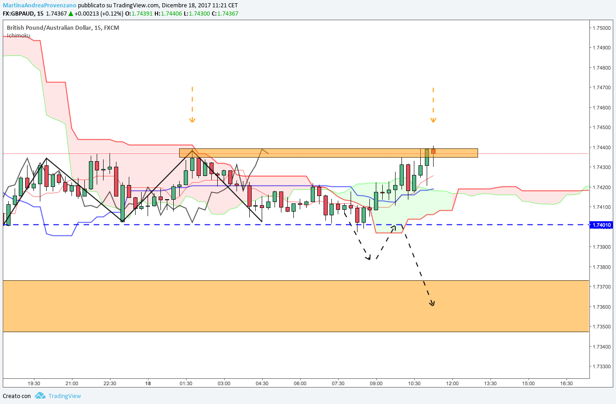Image resolution: width=616 pixels, height=404 pixels.
Task: Open the TradingView link beside 'Creato con'
Action: coord(65,396)
